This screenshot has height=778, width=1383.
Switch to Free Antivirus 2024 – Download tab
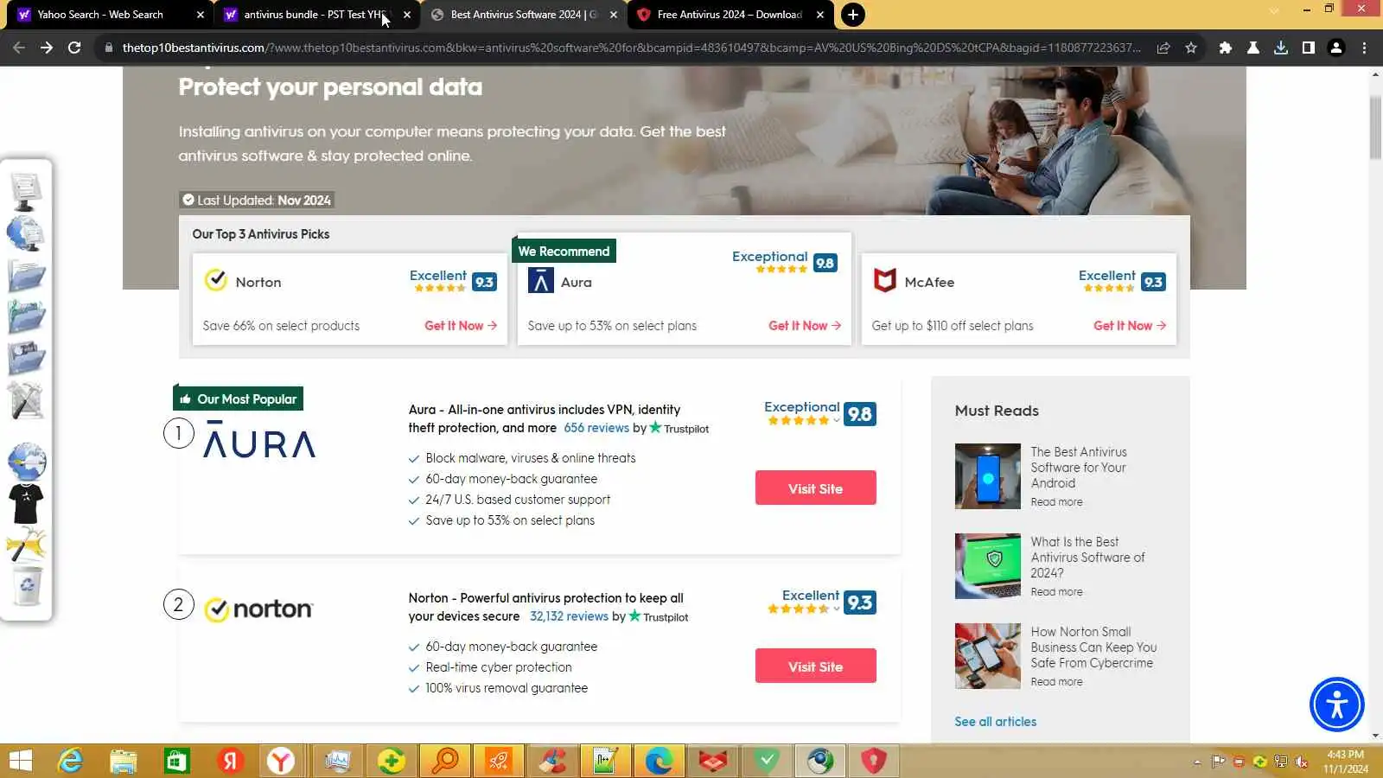point(730,15)
